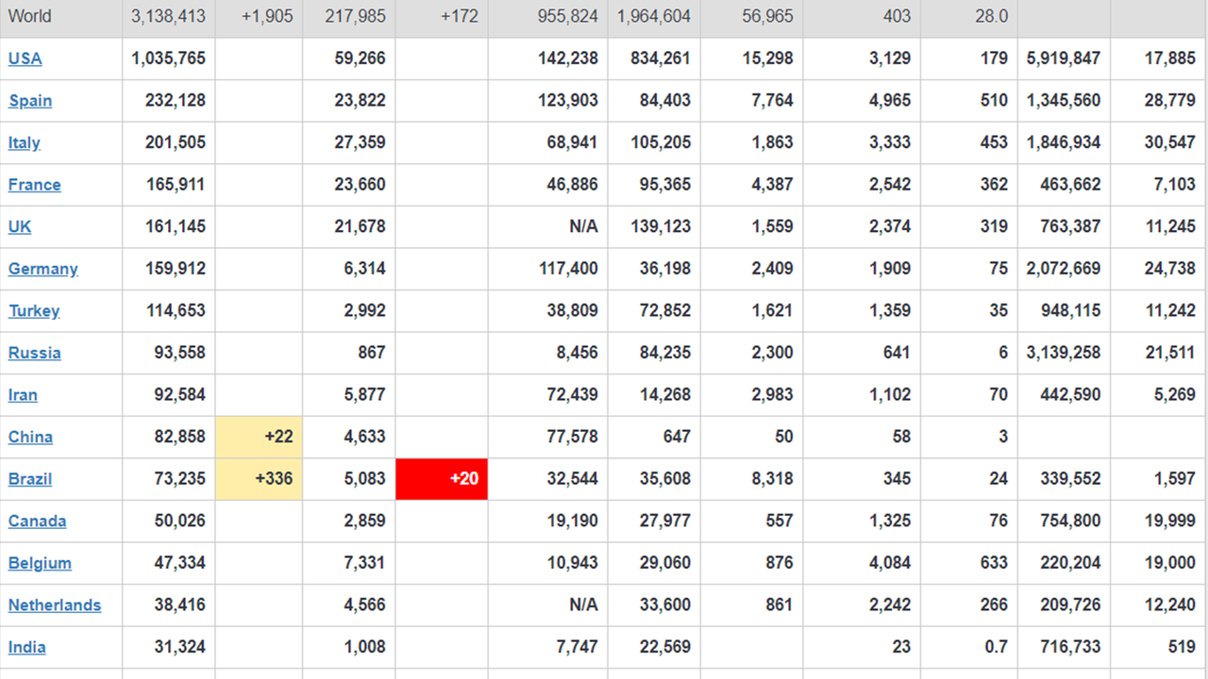Open the Brazil country page

point(30,479)
